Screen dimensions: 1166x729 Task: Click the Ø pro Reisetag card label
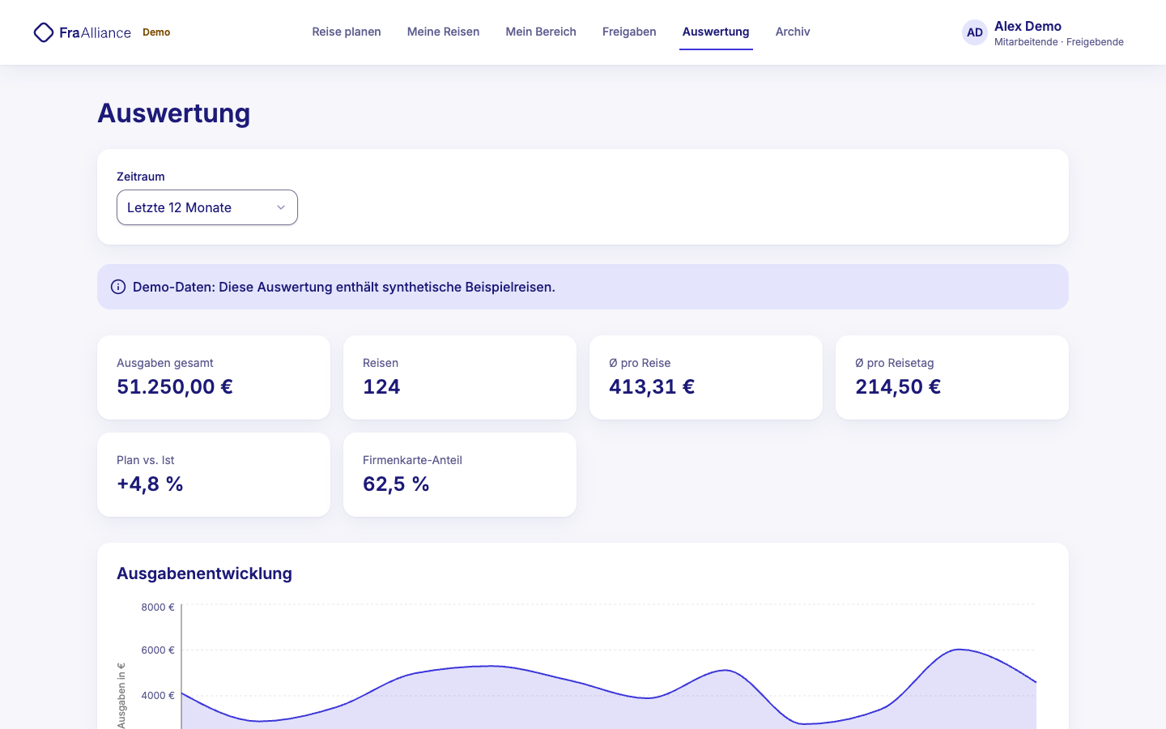895,363
